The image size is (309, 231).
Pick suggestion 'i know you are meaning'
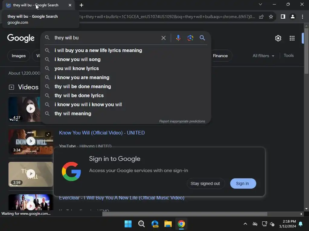pyautogui.click(x=126, y=78)
